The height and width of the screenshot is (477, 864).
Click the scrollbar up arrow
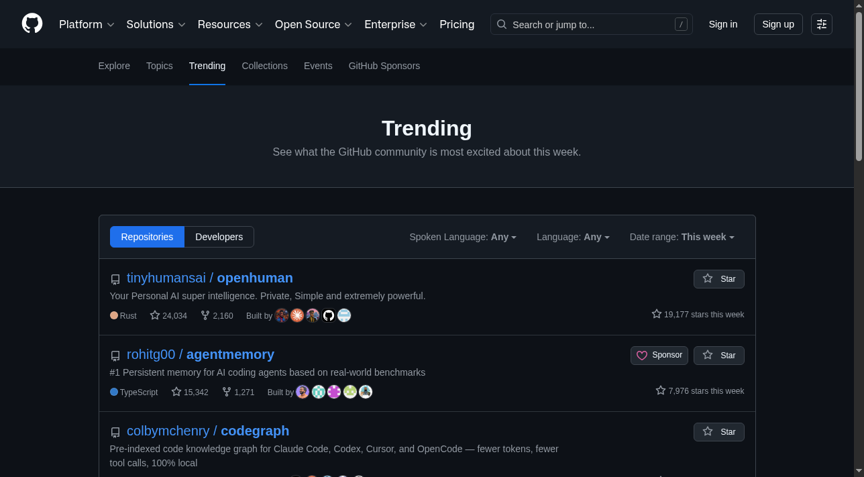point(859,5)
